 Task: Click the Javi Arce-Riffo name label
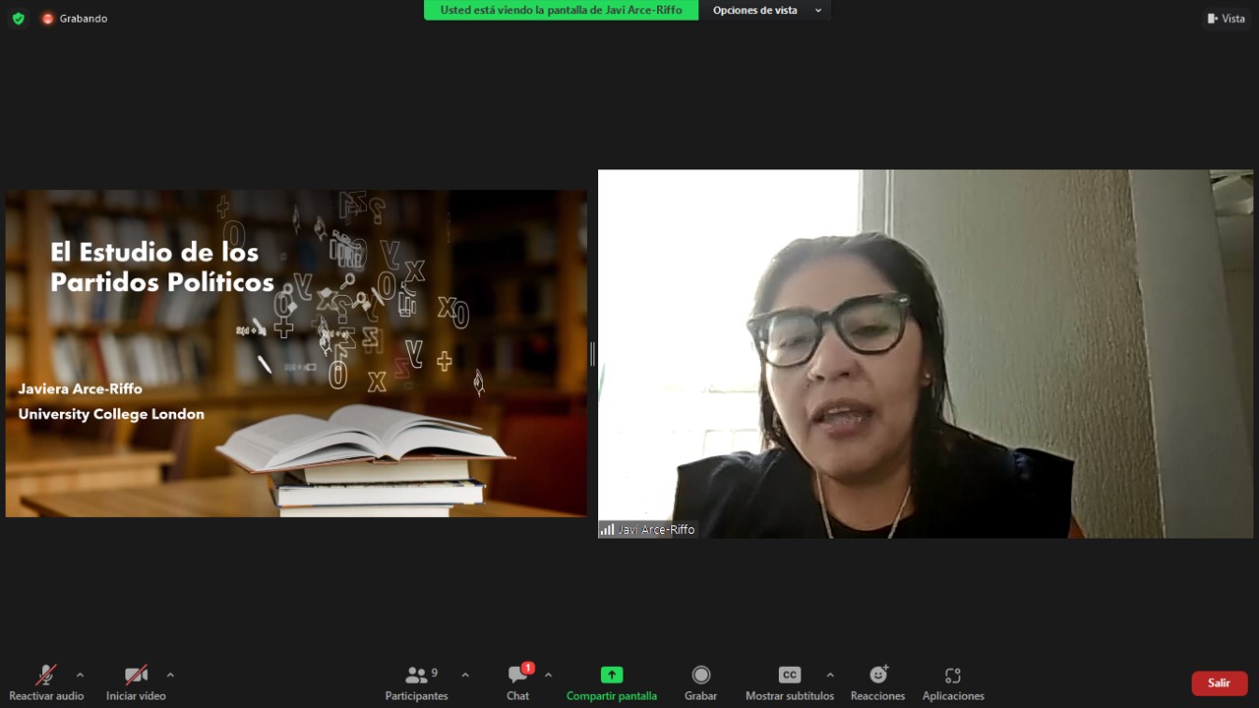pos(656,530)
